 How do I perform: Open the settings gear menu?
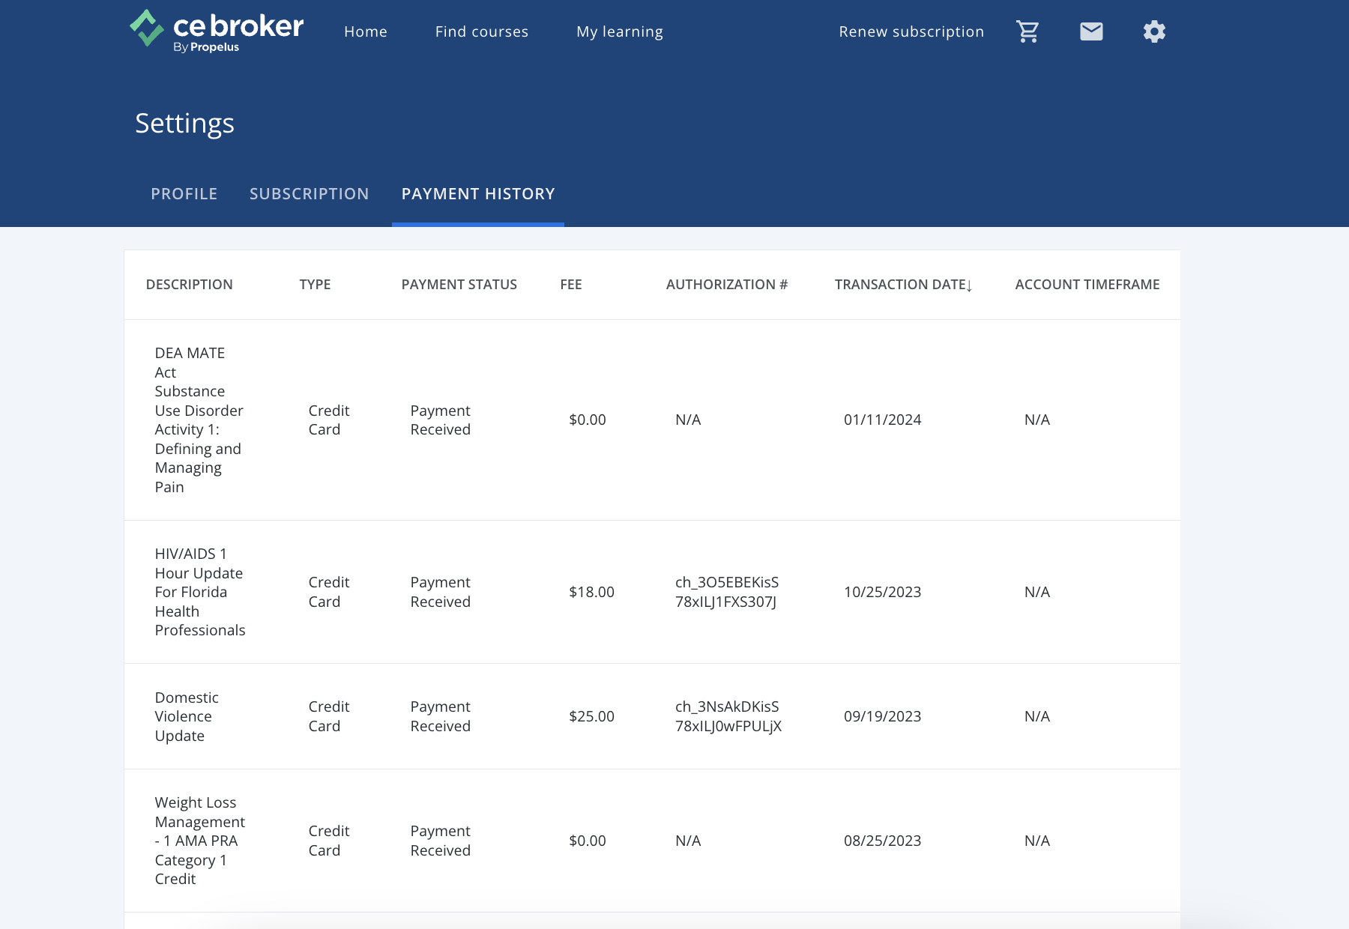click(1154, 31)
